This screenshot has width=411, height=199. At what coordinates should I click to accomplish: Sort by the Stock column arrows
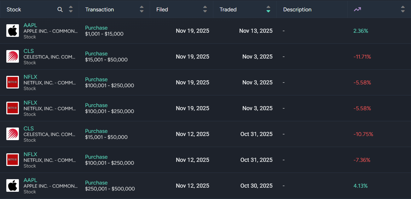coord(71,9)
